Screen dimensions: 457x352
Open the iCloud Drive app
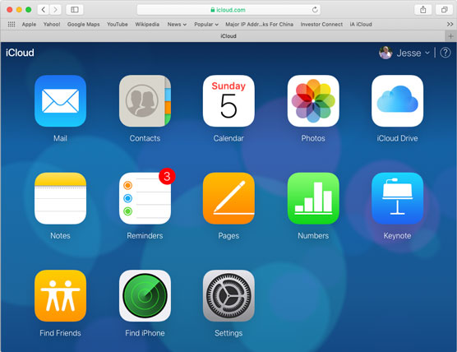[397, 101]
